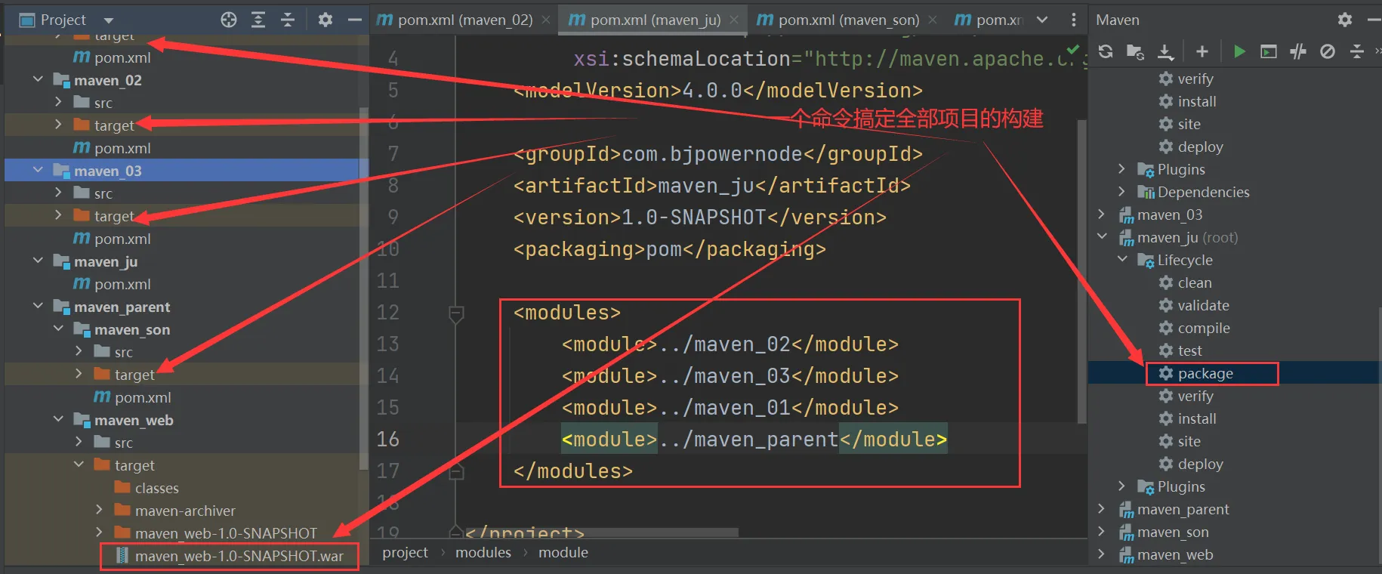Collapse maven_03 folder in Project tree
The width and height of the screenshot is (1382, 574).
tap(38, 170)
